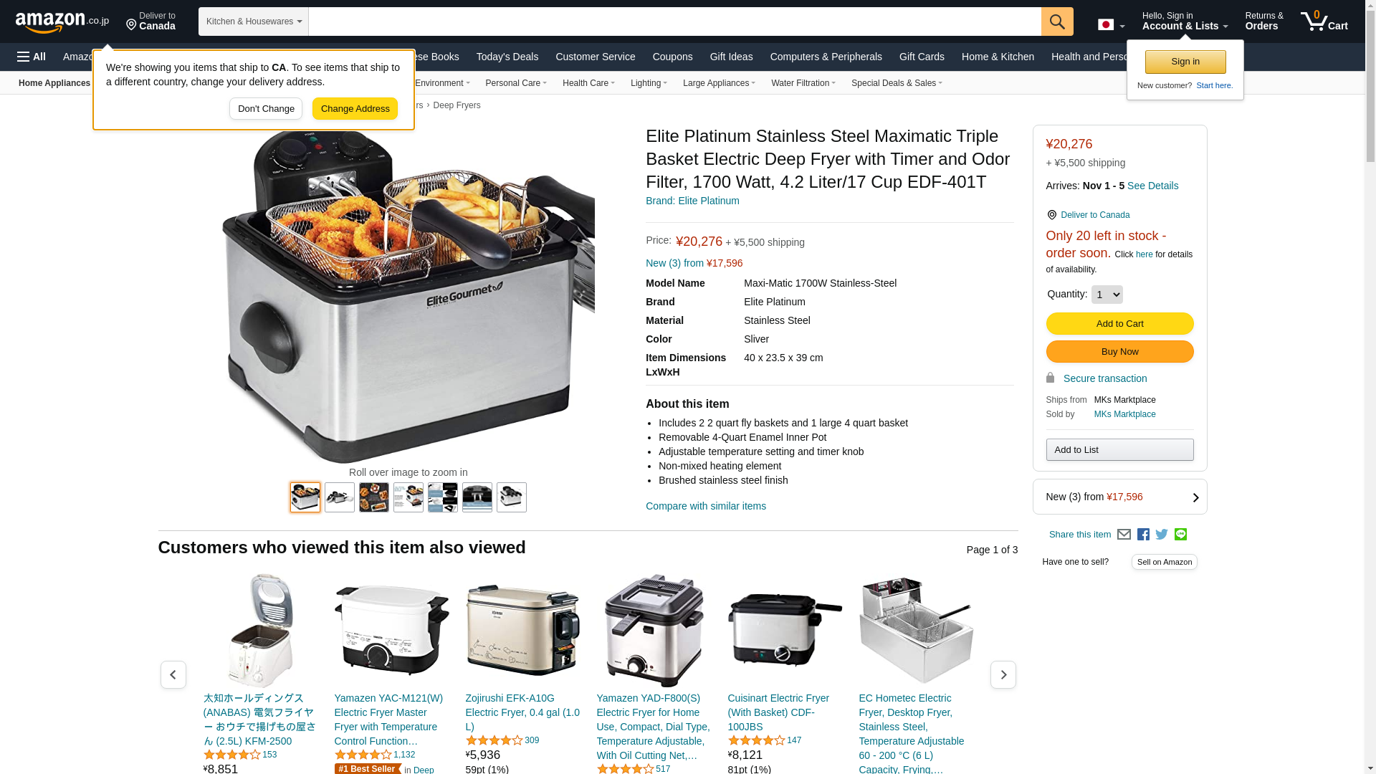Click the search magnifier button
Screen dimensions: 1376x774
[1057, 21]
